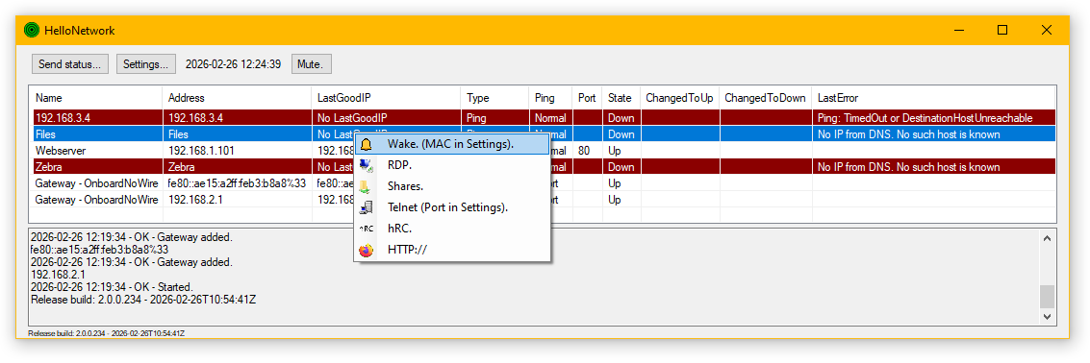Screen dimensions: 1090x363
Task: Click the hRC icon in context menu
Action: [x=367, y=228]
